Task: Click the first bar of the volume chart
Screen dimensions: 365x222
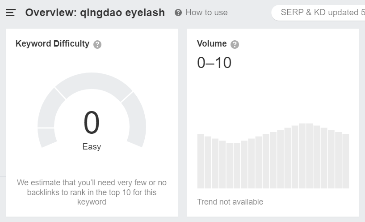Action: (201, 161)
